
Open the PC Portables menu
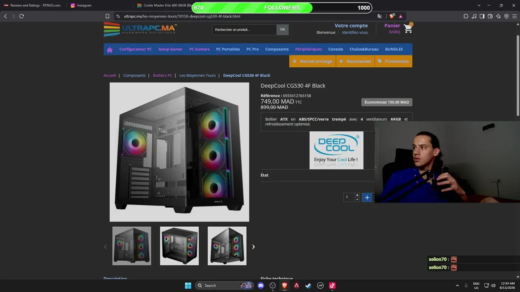click(x=228, y=49)
